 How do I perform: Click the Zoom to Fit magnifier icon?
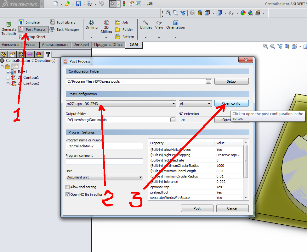tap(168, 13)
